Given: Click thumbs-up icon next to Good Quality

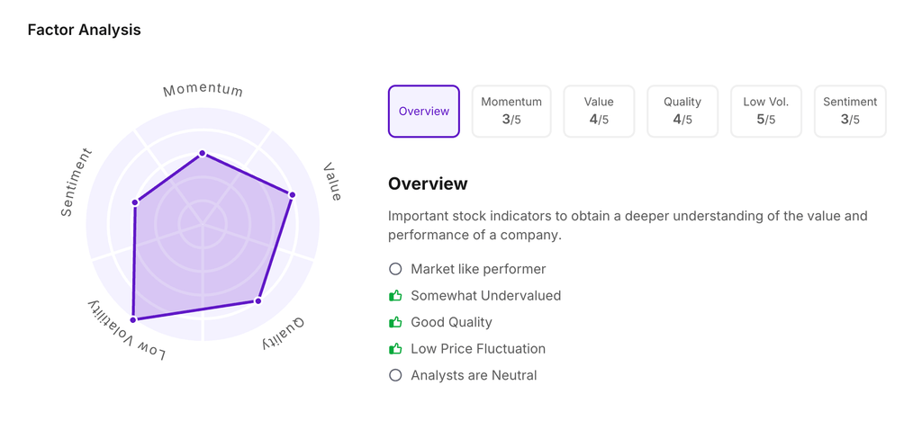Looking at the screenshot, I should (x=395, y=322).
